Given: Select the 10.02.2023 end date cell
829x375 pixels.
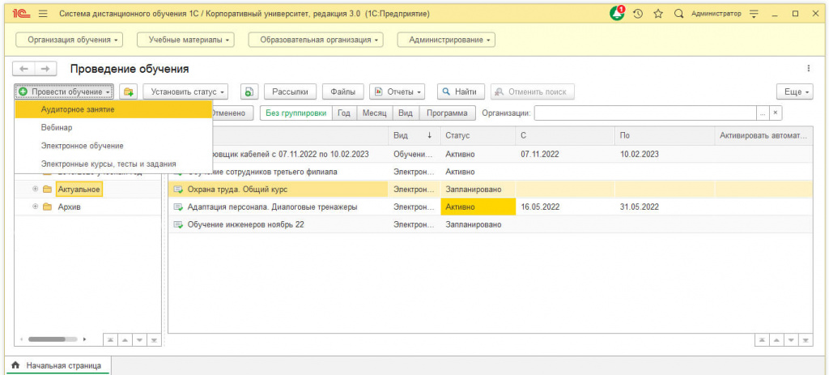Looking at the screenshot, I should click(665, 155).
